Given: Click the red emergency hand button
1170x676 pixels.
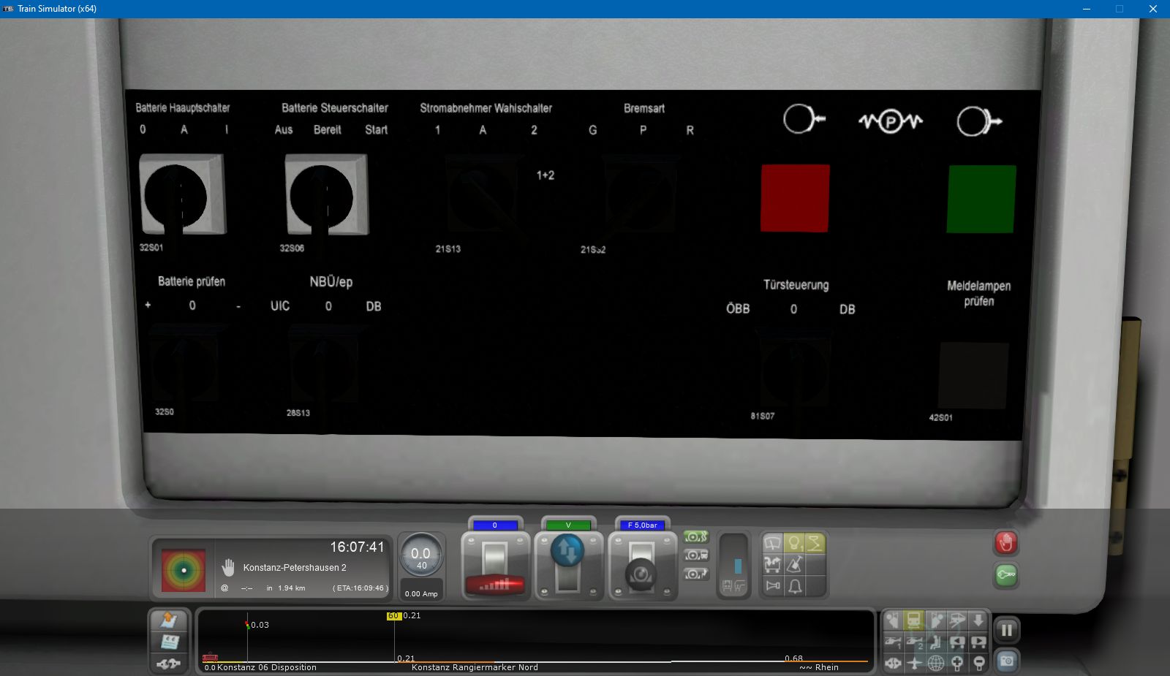Looking at the screenshot, I should pos(1006,543).
